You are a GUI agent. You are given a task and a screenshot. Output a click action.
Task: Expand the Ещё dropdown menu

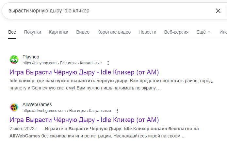click(203, 32)
